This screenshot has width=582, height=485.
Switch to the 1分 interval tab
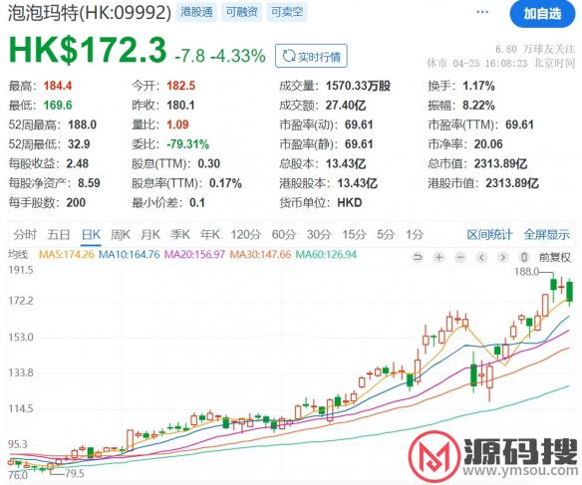pos(415,234)
